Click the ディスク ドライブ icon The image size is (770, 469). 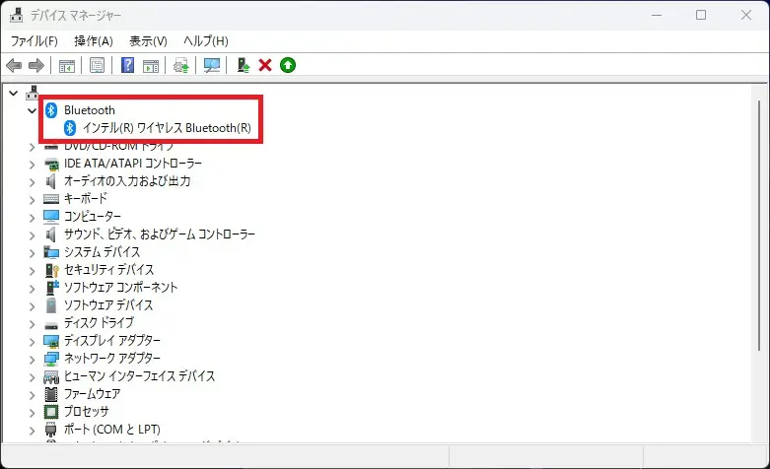(x=51, y=325)
